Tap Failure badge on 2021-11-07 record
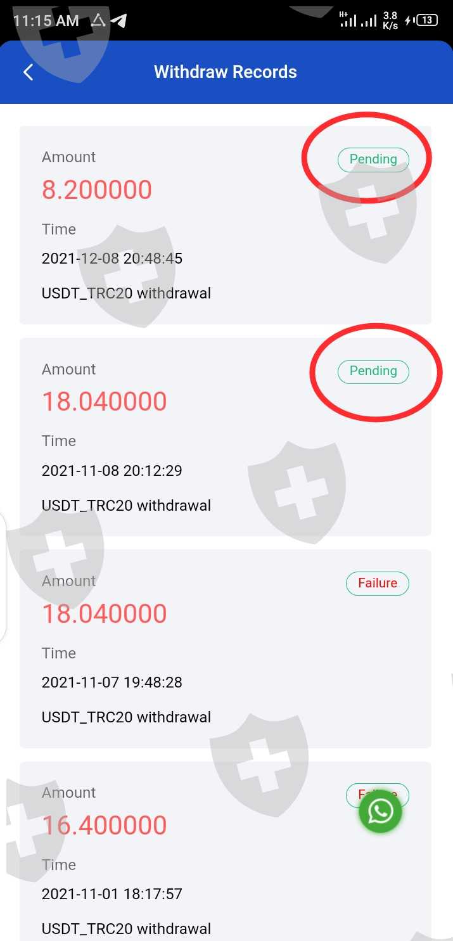The height and width of the screenshot is (941, 453). (x=378, y=583)
